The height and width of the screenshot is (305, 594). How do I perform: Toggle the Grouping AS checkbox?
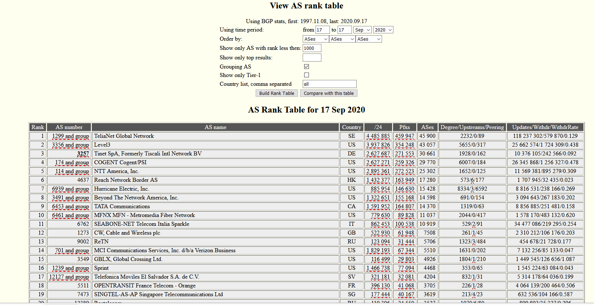point(306,66)
